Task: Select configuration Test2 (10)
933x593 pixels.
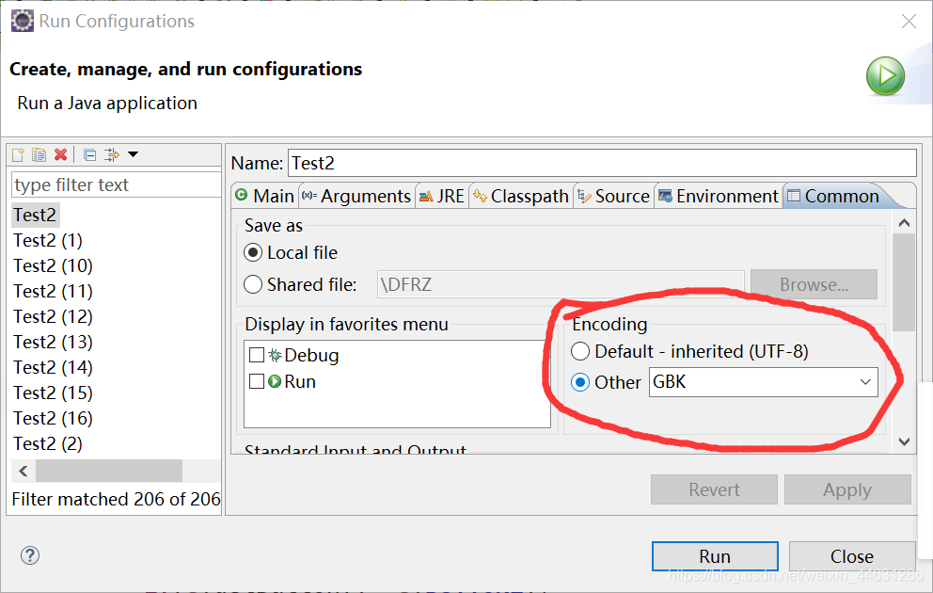Action: (x=54, y=266)
